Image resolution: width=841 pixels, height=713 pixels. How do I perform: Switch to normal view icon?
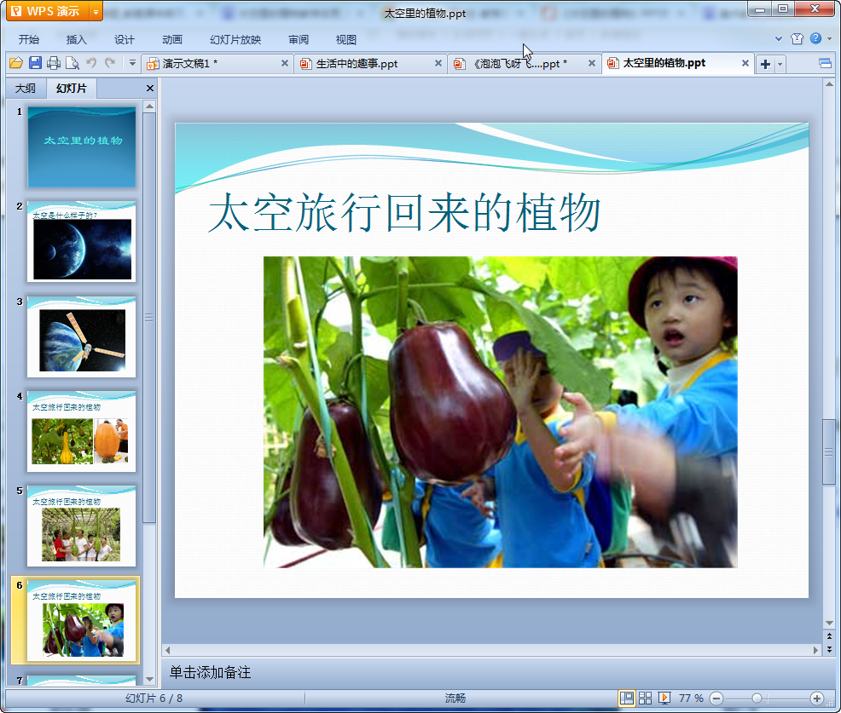[x=626, y=698]
